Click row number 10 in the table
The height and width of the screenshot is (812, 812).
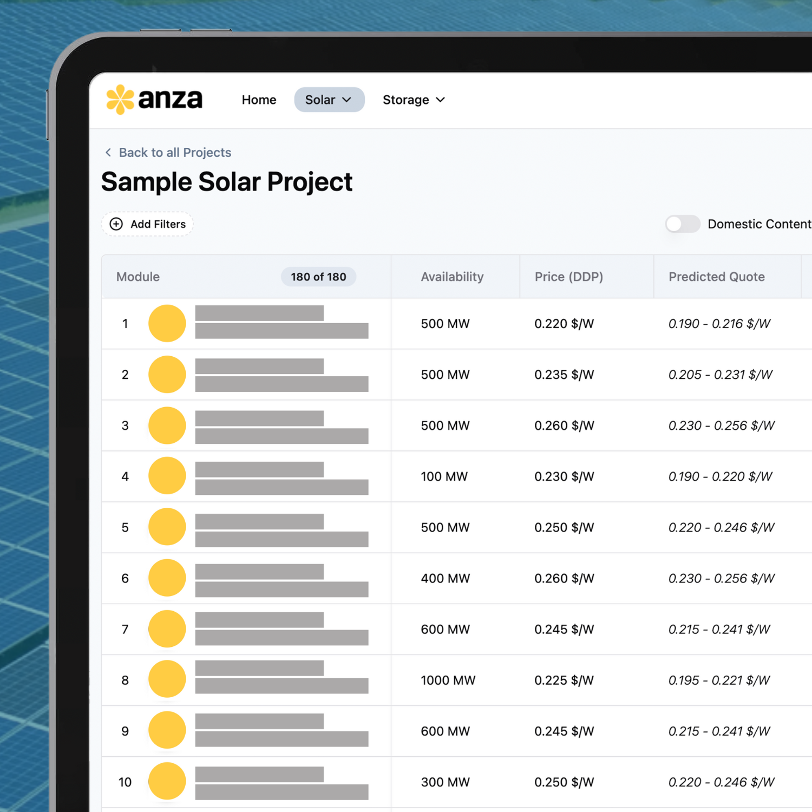[125, 782]
